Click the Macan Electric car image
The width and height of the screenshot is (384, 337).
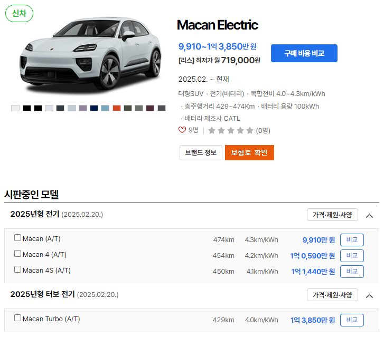[91, 53]
